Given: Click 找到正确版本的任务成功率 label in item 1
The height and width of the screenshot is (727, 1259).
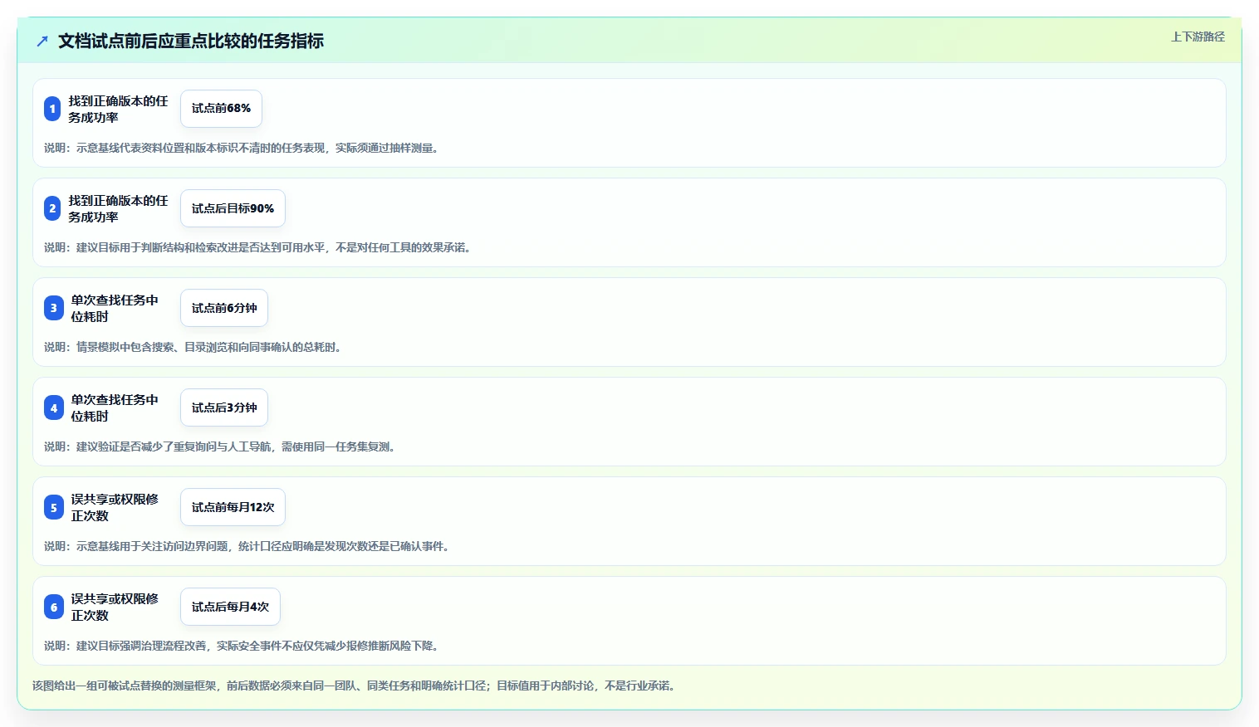Looking at the screenshot, I should (118, 109).
